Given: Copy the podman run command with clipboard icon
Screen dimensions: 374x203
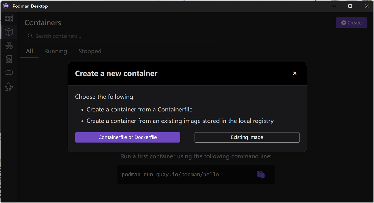Looking at the screenshot, I should click(x=261, y=174).
